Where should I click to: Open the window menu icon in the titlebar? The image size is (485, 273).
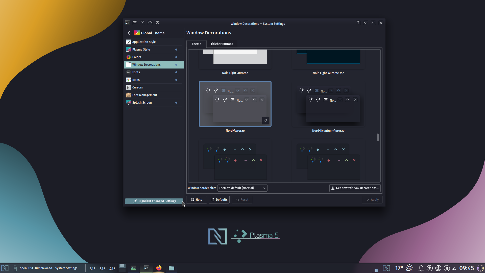click(127, 23)
